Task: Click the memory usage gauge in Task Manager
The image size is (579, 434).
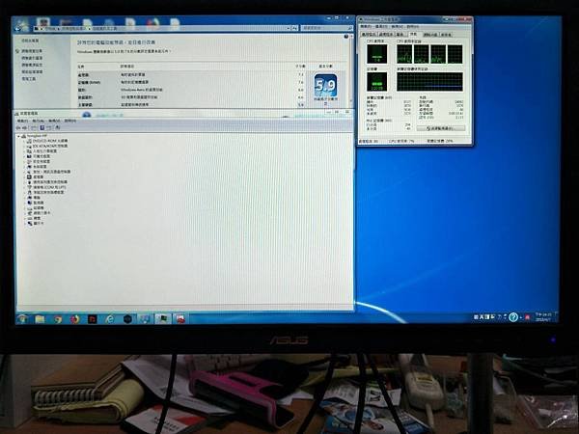Action: click(x=377, y=82)
